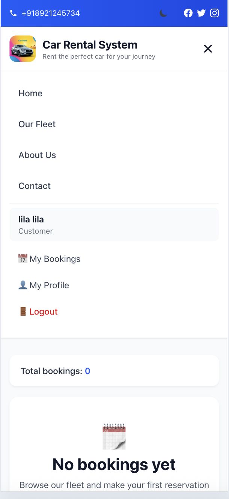Navigate to About Us page
This screenshot has width=229, height=499.
pyautogui.click(x=37, y=155)
